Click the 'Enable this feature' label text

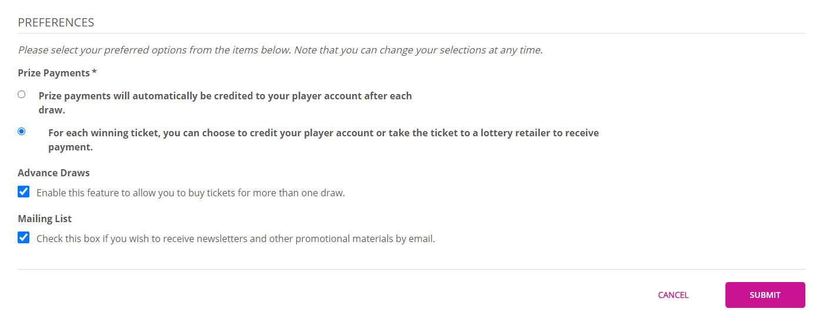click(190, 193)
